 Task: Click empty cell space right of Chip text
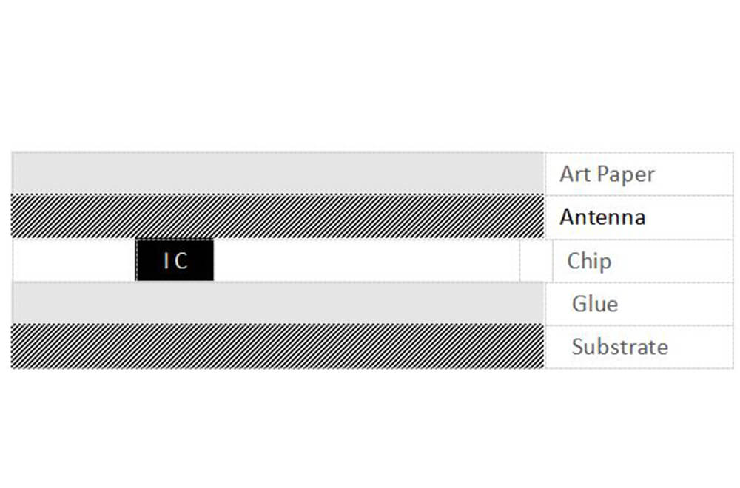click(x=673, y=261)
